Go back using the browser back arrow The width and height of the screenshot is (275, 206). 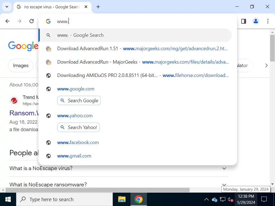pyautogui.click(x=7, y=21)
